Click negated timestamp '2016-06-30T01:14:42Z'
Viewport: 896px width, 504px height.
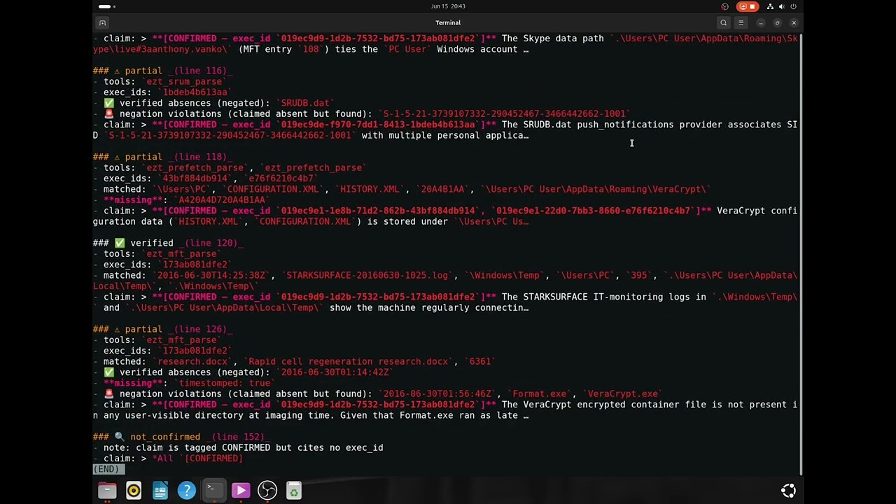pyautogui.click(x=335, y=372)
